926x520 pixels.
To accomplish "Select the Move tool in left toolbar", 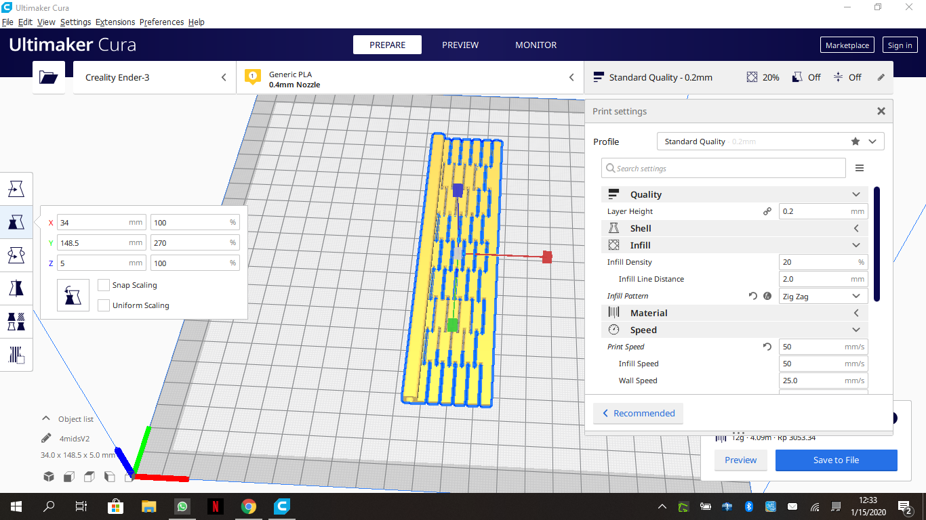I will pyautogui.click(x=16, y=189).
